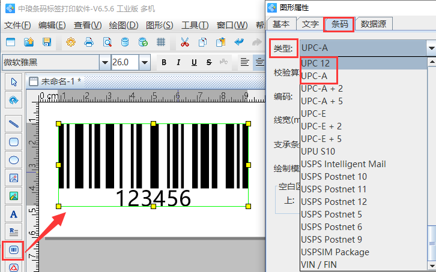Image resolution: width=436 pixels, height=272 pixels.
Task: Open the 窗口(W) menu
Action: coord(232,25)
